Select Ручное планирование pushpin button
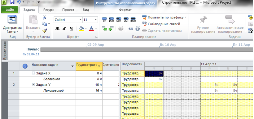 [203, 24]
